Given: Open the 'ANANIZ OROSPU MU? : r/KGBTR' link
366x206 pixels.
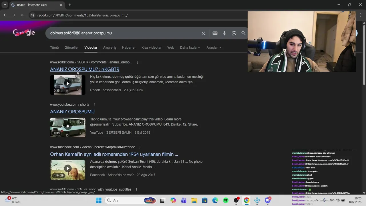Looking at the screenshot, I should tap(85, 69).
